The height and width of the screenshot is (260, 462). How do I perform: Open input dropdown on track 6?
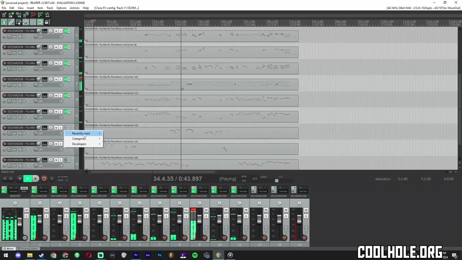(24, 36)
